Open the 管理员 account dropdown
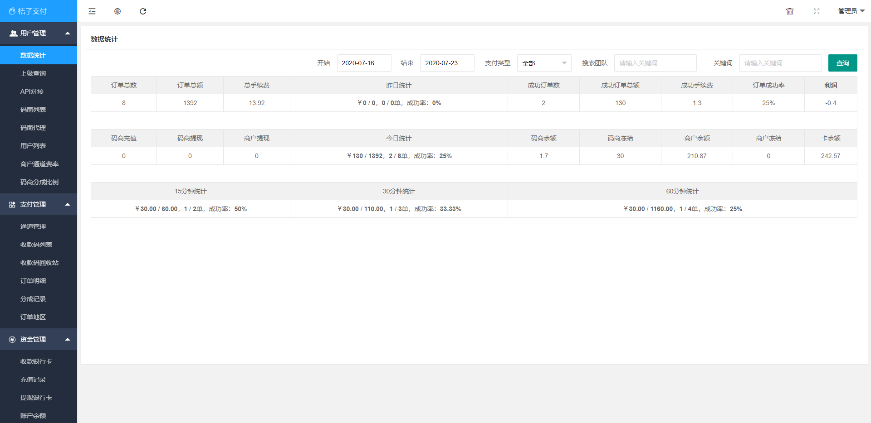The width and height of the screenshot is (871, 423). 851,11
